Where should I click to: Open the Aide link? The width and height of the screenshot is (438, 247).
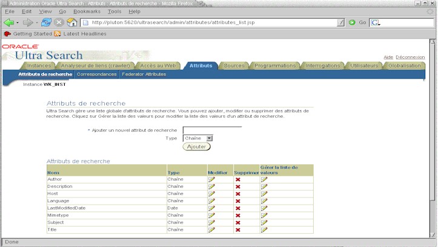388,57
